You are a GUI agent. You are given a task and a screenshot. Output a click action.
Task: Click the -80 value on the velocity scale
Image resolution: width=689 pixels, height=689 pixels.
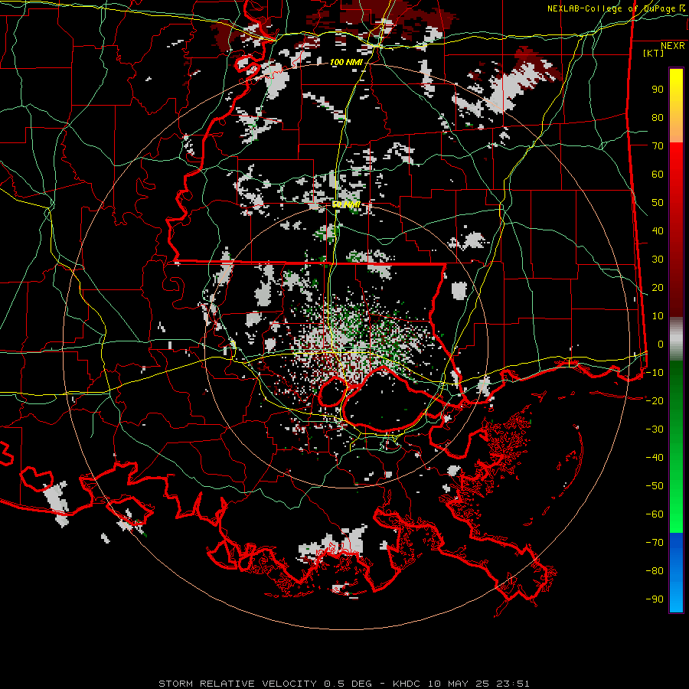pyautogui.click(x=655, y=571)
